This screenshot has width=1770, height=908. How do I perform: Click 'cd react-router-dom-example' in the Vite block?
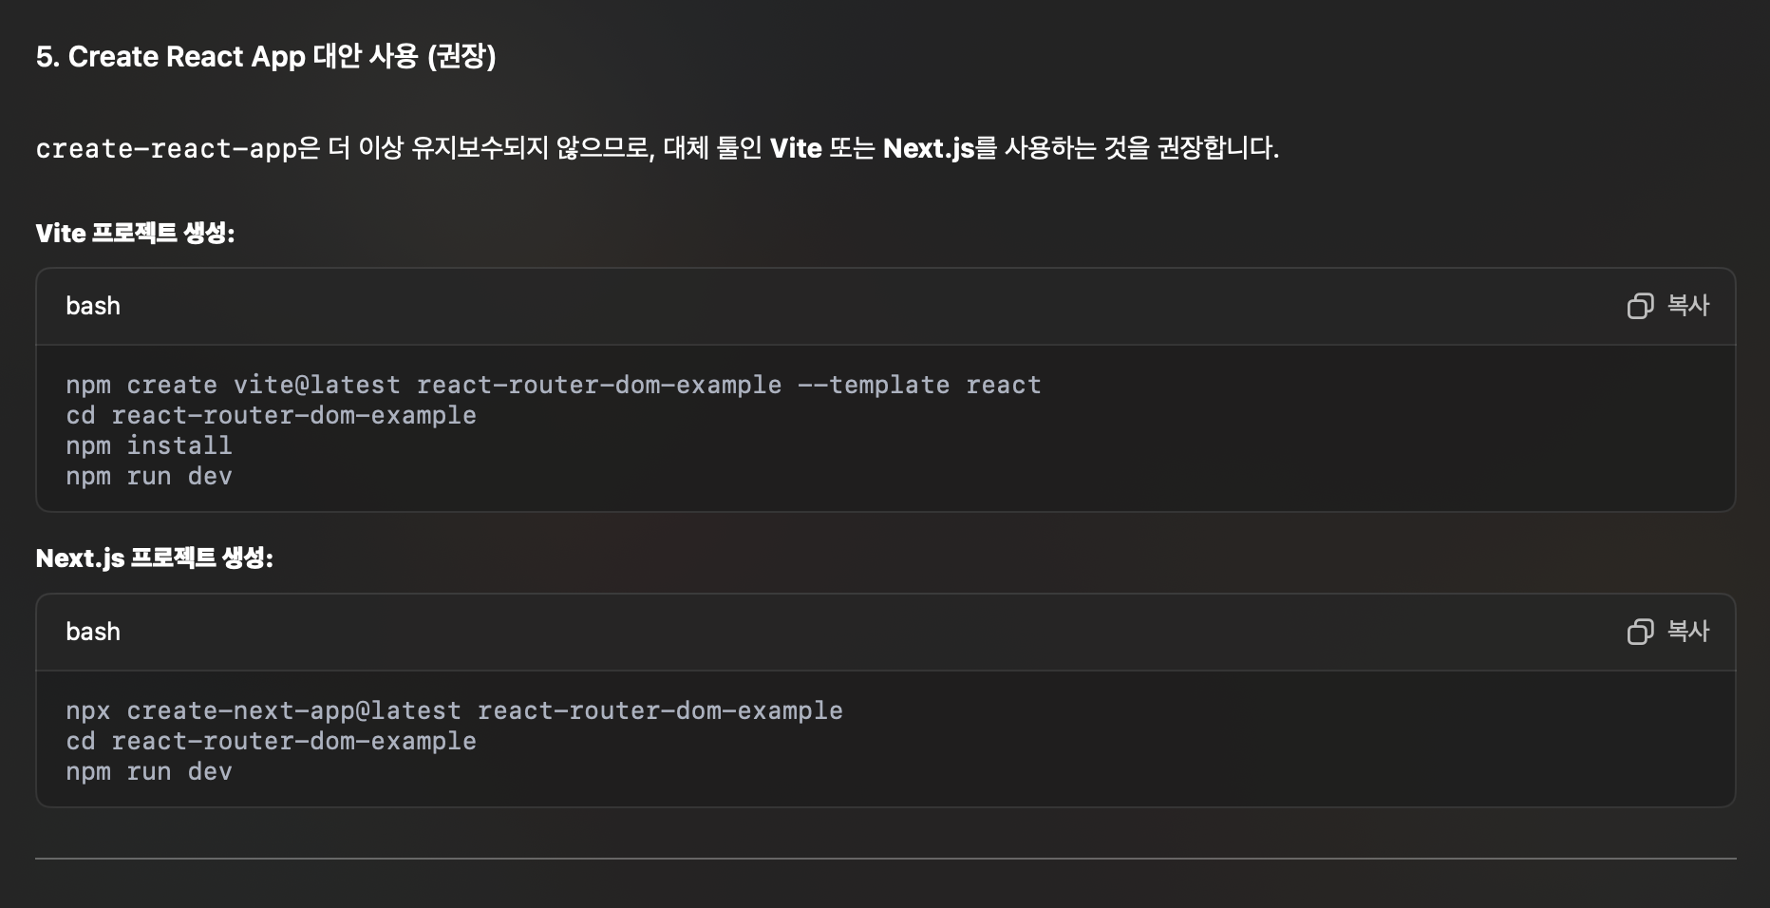[x=271, y=415]
